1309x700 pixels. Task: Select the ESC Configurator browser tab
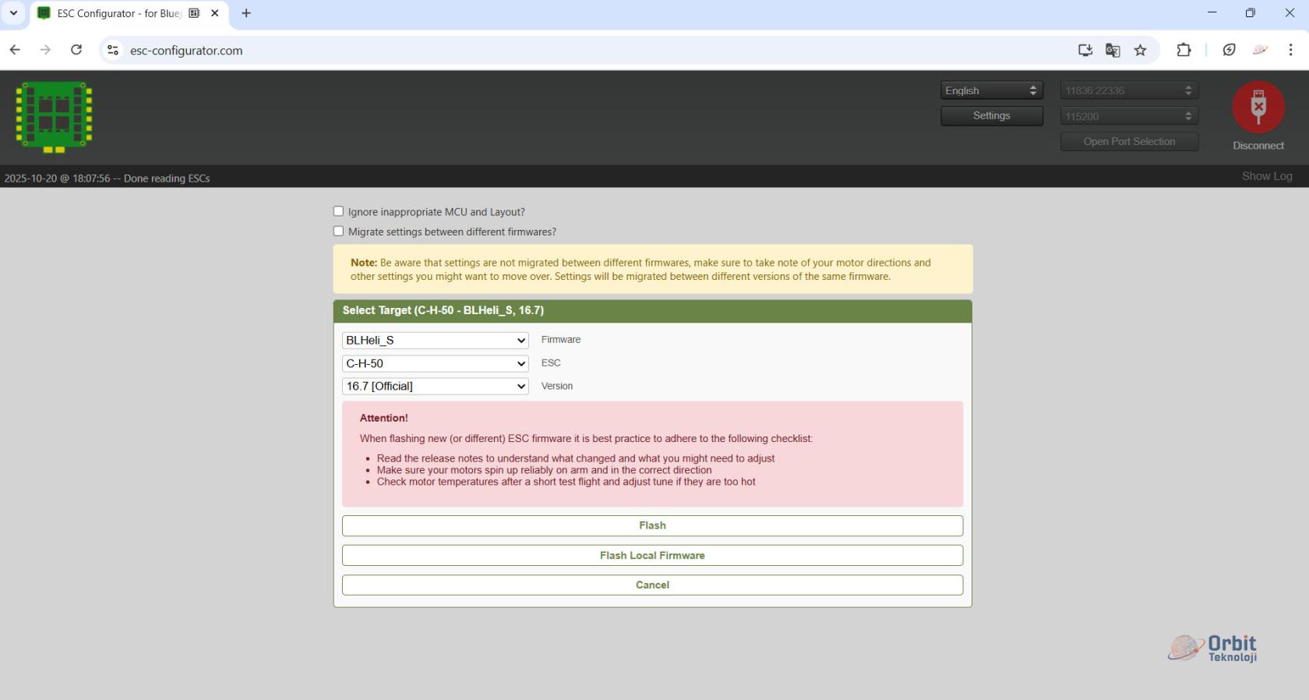tap(118, 13)
